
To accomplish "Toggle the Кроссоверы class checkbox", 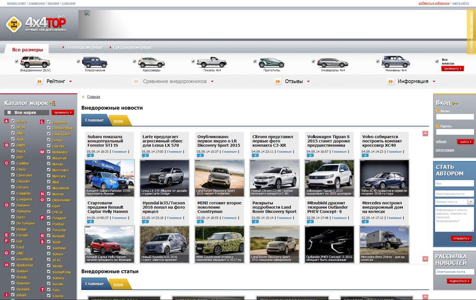I will tap(134, 61).
